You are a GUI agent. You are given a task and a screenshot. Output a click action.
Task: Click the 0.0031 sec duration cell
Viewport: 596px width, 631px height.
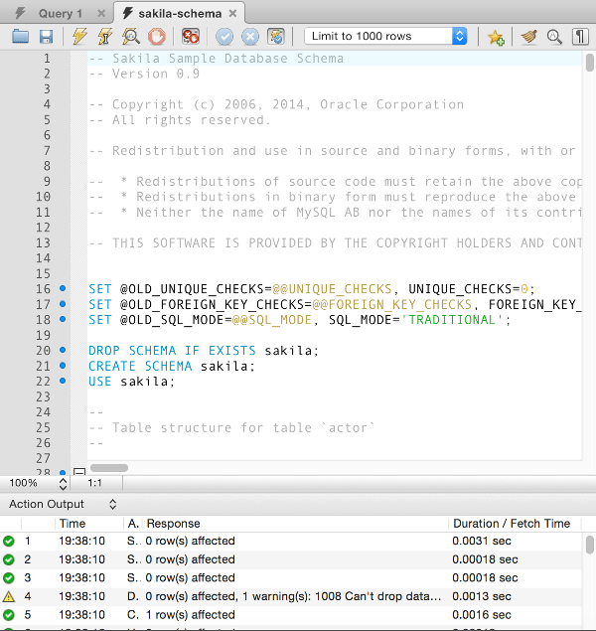tap(482, 541)
